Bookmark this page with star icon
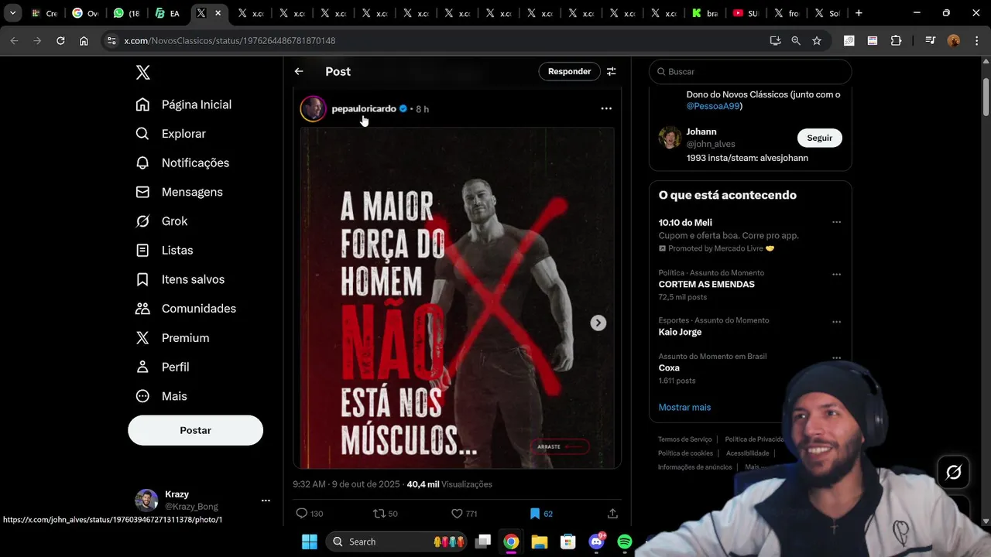Screen dimensions: 991x557 tap(817, 40)
